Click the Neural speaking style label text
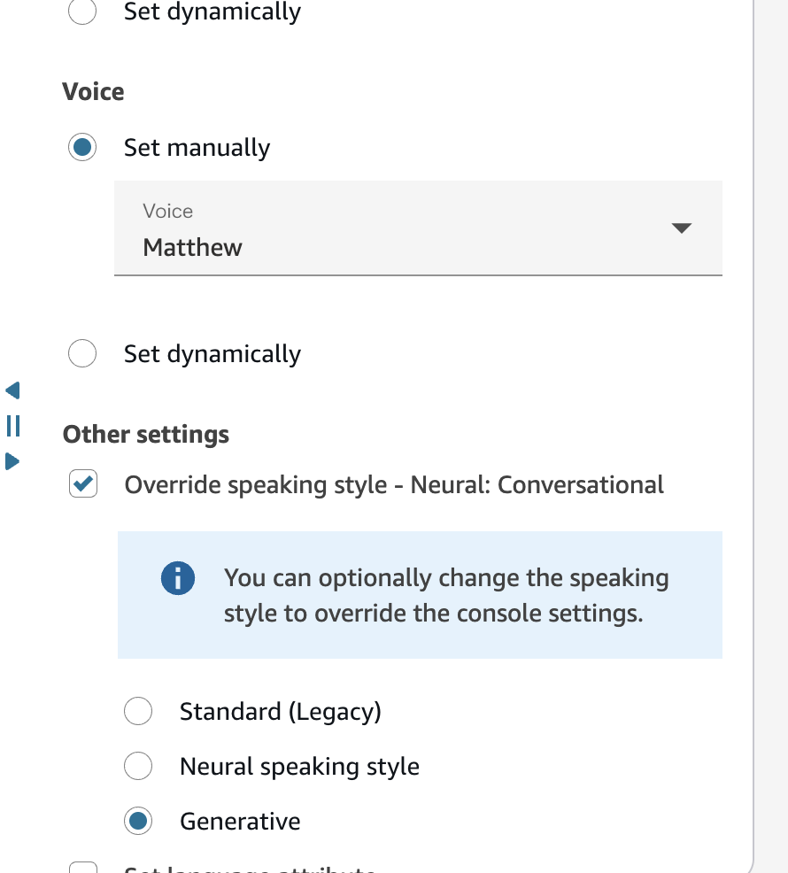The width and height of the screenshot is (788, 873). tap(299, 767)
